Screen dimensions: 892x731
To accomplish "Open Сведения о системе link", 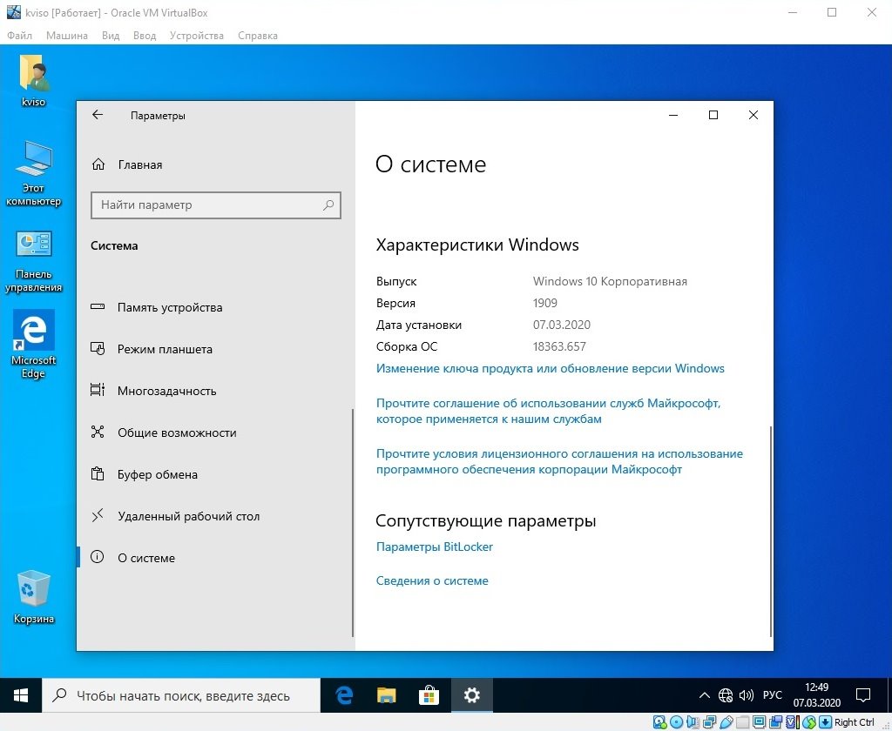I will (432, 581).
